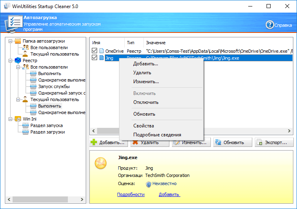This screenshot has width=297, height=209.
Task: Collapse Все пользователи under Реестр
Action: click(18, 67)
